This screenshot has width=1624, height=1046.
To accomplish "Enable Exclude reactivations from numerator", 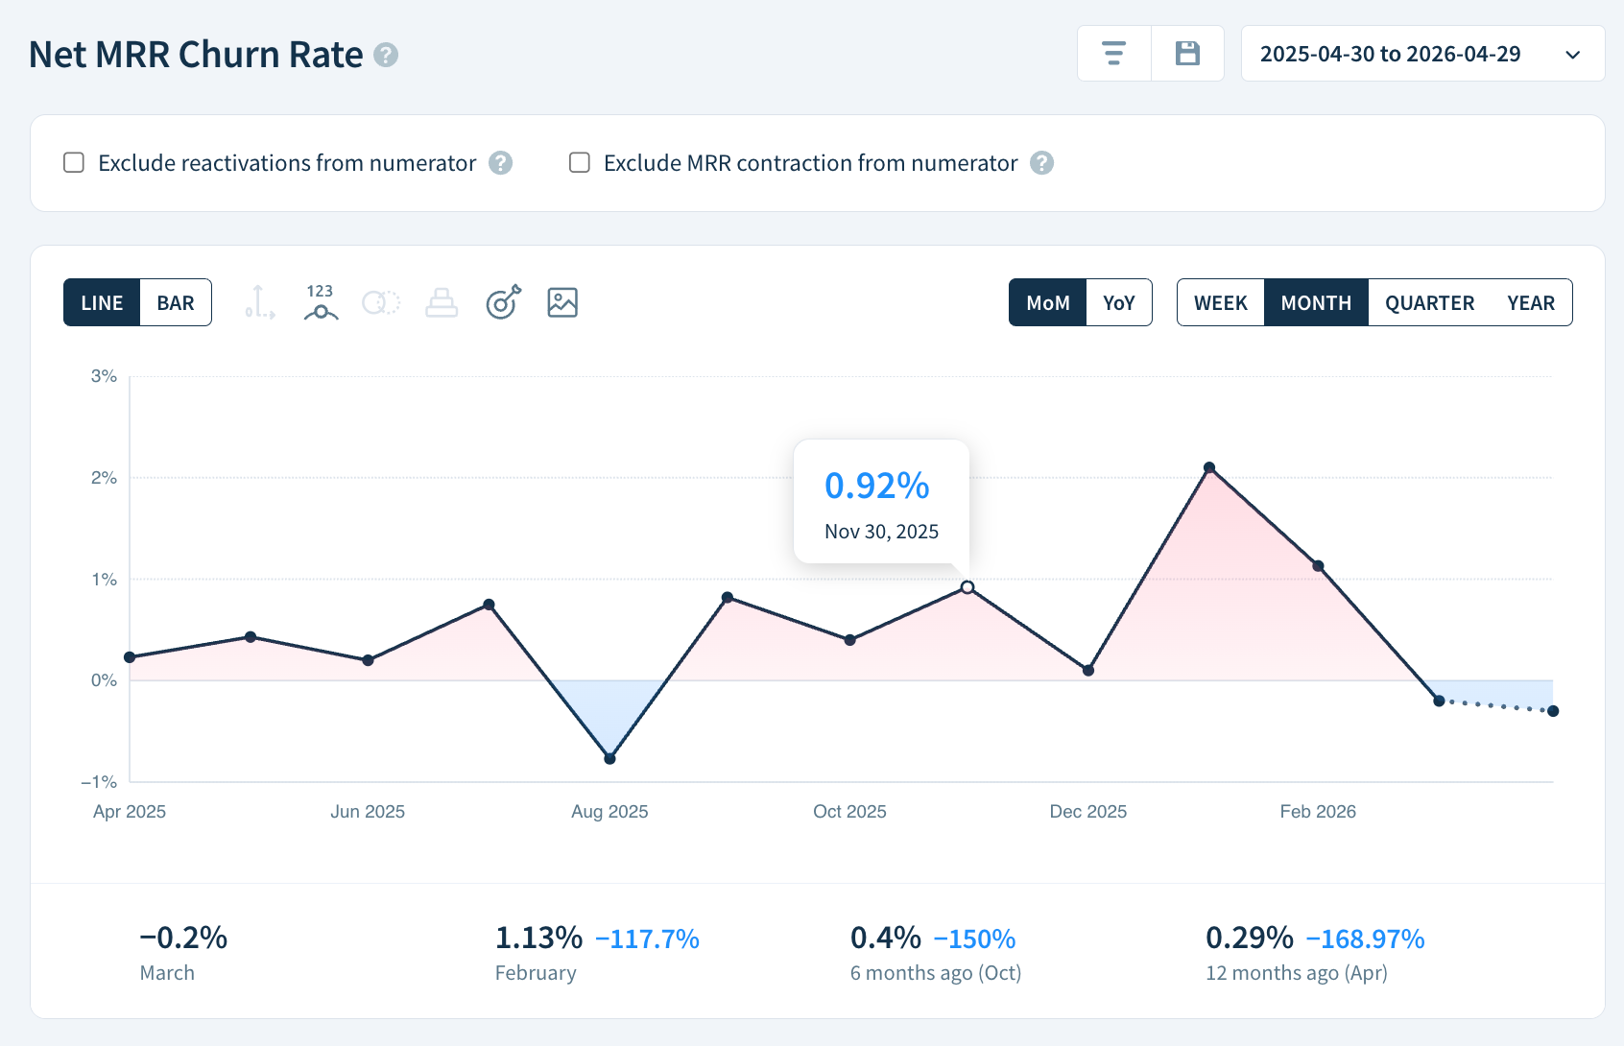I will click(x=74, y=163).
